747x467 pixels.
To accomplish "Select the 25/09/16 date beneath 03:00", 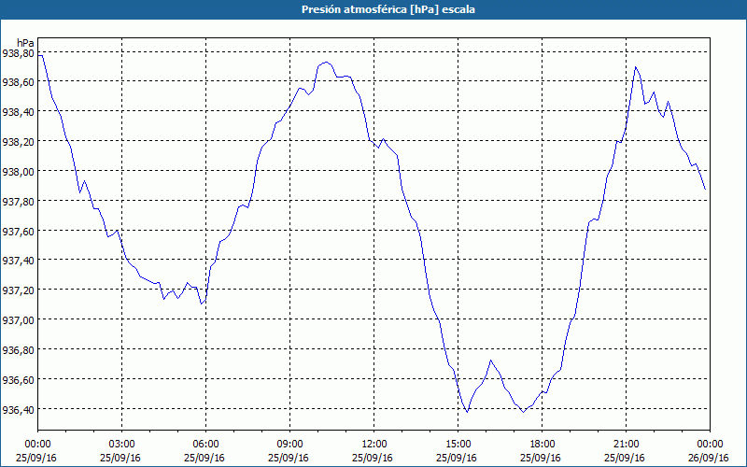I will click(x=120, y=458).
